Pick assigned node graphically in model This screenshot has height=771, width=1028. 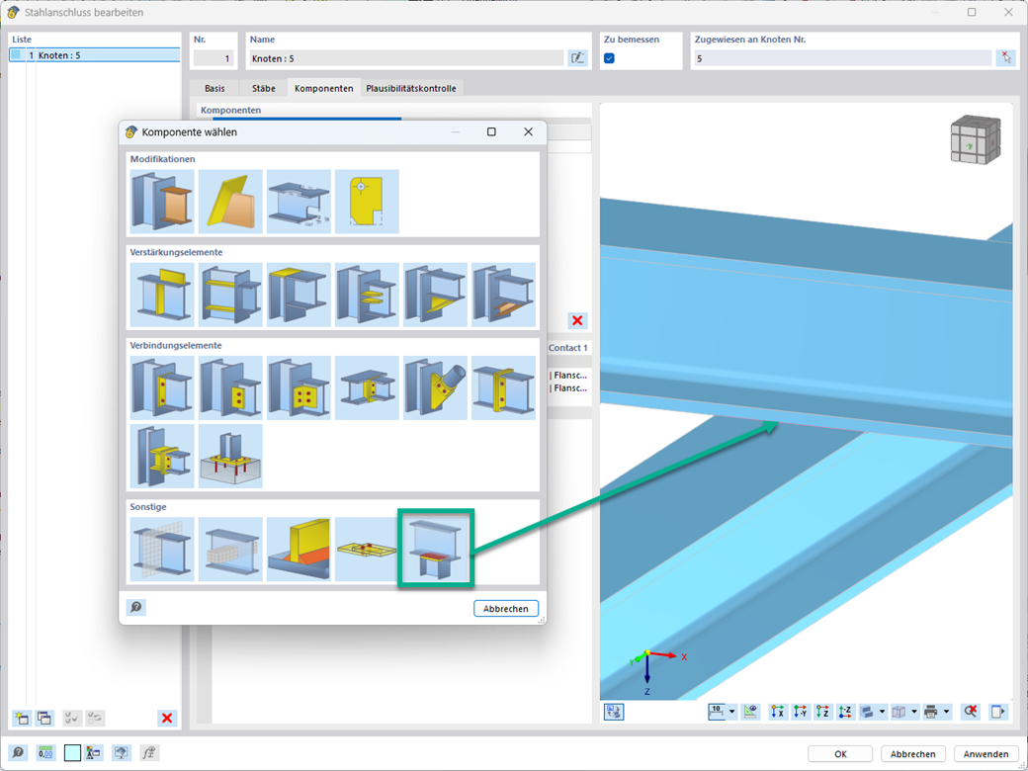(1005, 58)
